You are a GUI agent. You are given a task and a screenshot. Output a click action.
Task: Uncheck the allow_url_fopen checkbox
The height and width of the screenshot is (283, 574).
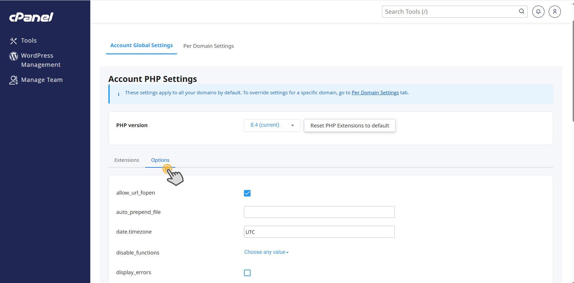point(247,193)
